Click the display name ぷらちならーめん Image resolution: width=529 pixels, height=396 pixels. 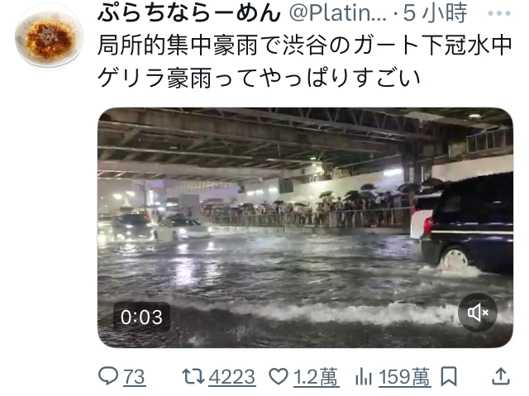pyautogui.click(x=189, y=13)
